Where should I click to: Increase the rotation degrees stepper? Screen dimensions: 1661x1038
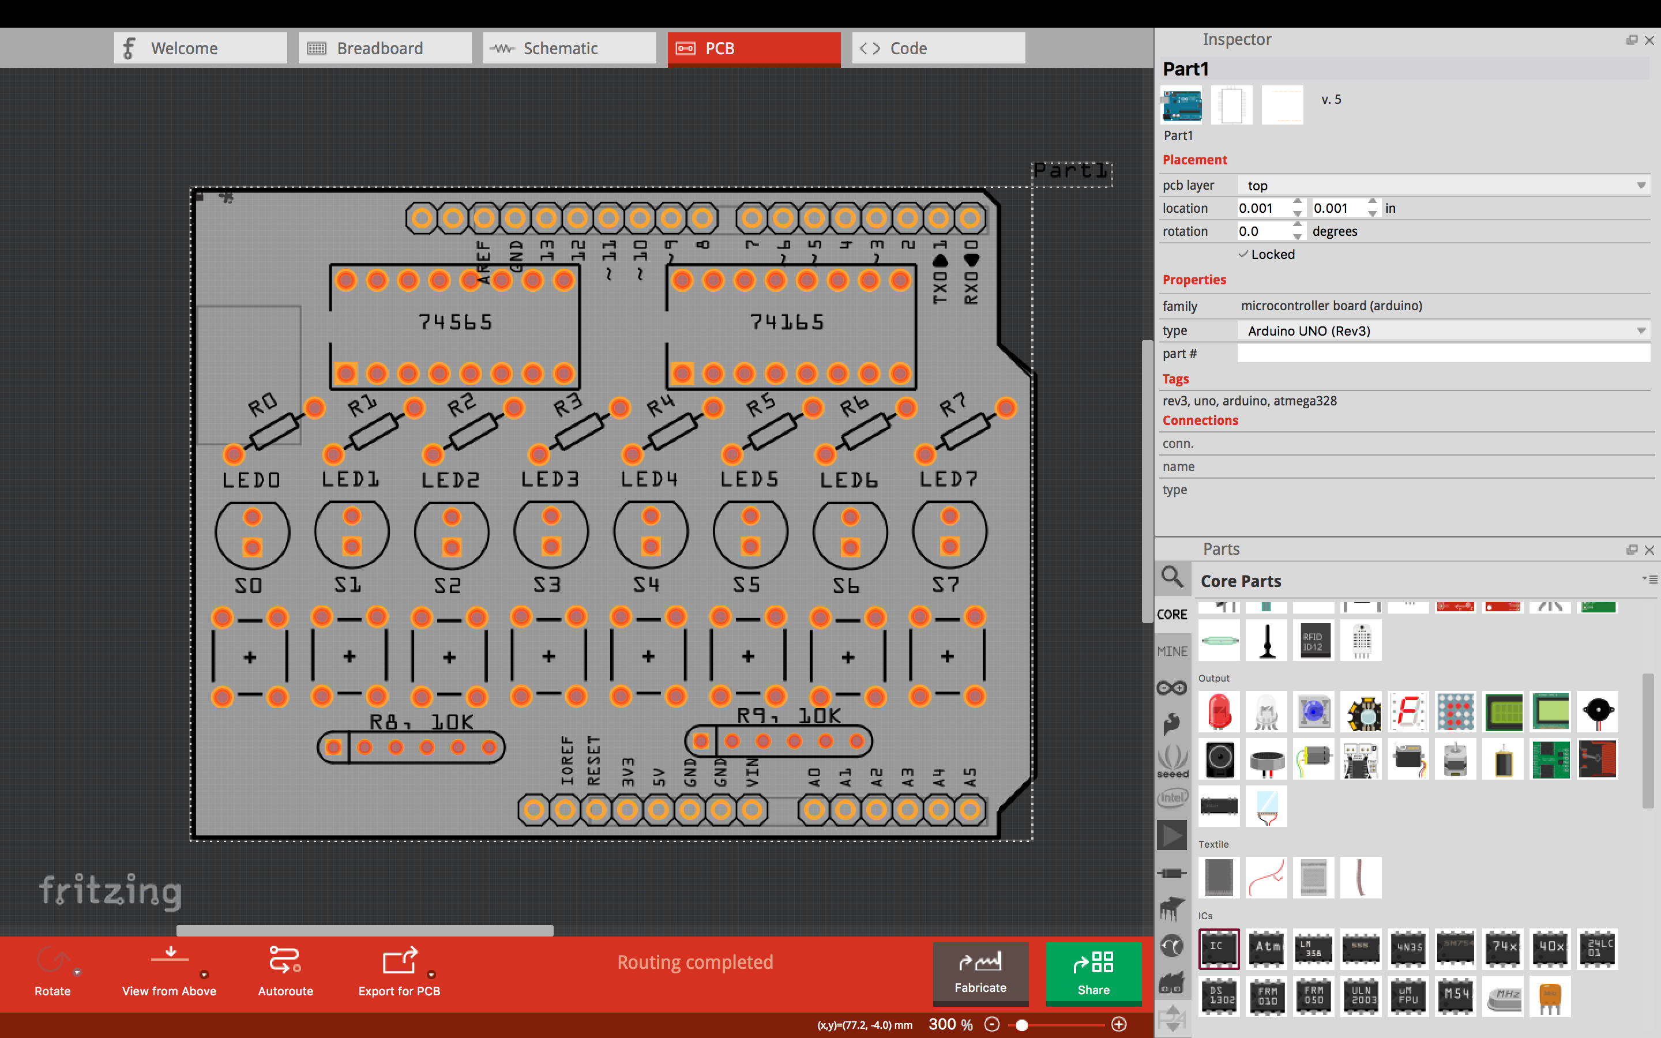tap(1297, 225)
